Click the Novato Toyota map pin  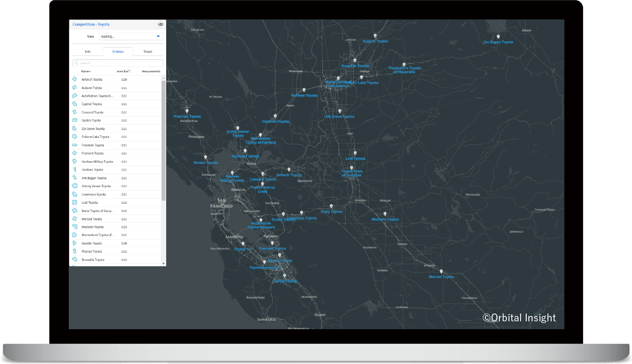(206, 157)
